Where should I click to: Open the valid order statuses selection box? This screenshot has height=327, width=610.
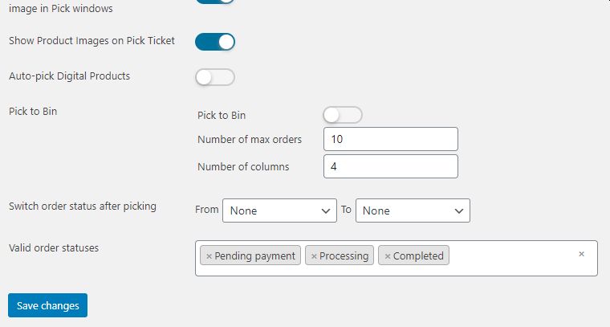point(514,259)
